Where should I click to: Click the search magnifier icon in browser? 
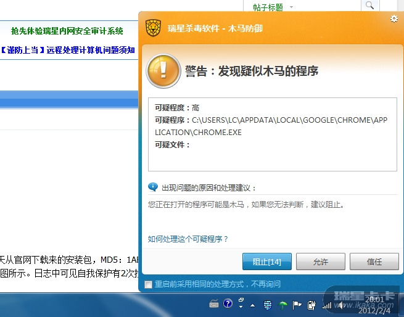(x=370, y=5)
